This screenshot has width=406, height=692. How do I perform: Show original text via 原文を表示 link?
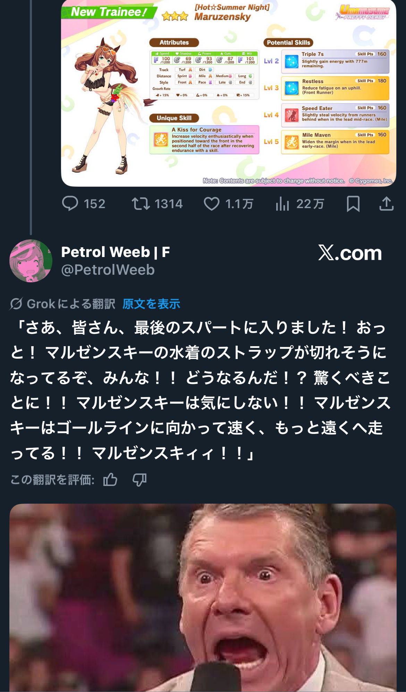[151, 304]
